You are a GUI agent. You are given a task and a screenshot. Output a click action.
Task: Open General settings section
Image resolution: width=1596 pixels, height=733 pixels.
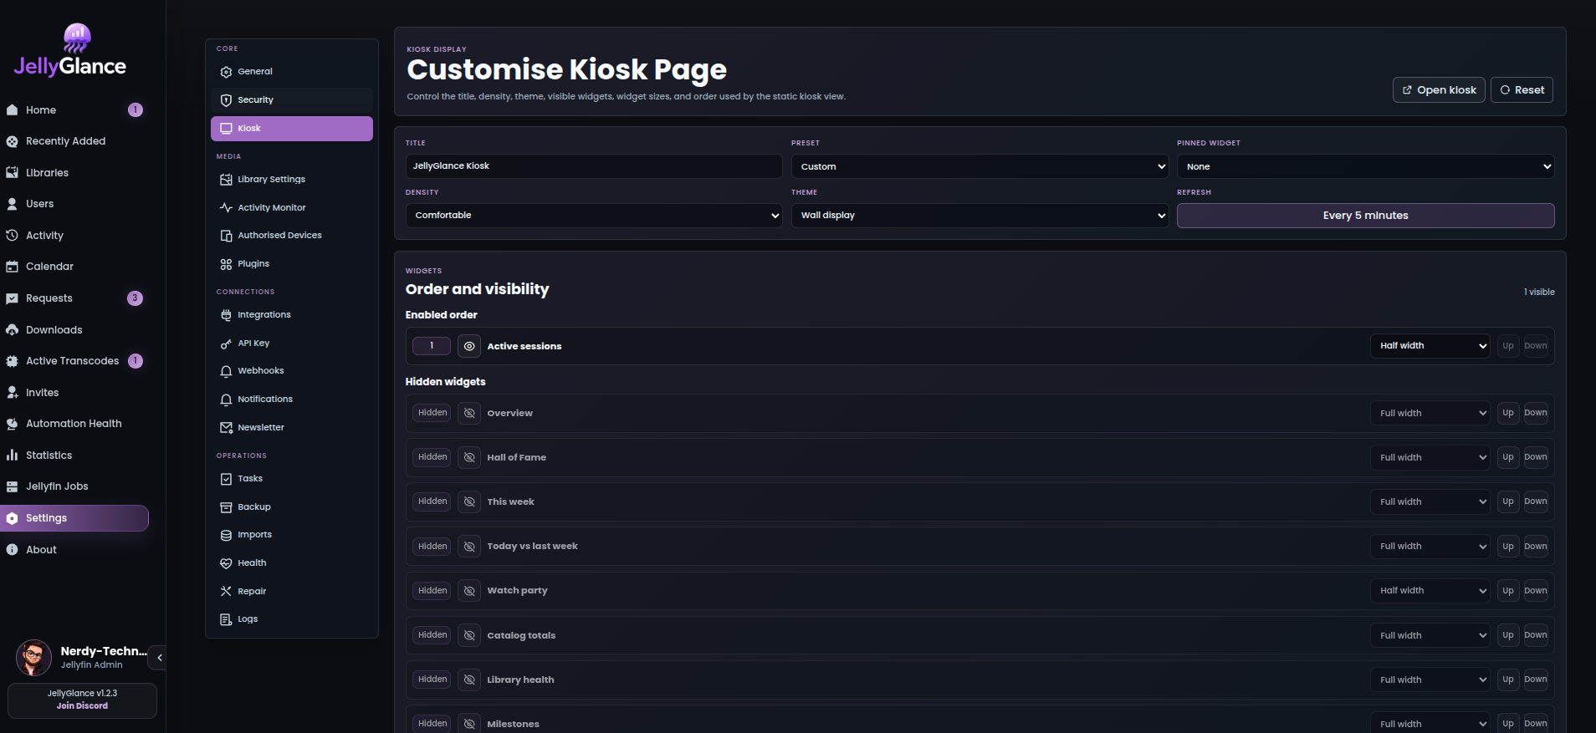(292, 72)
